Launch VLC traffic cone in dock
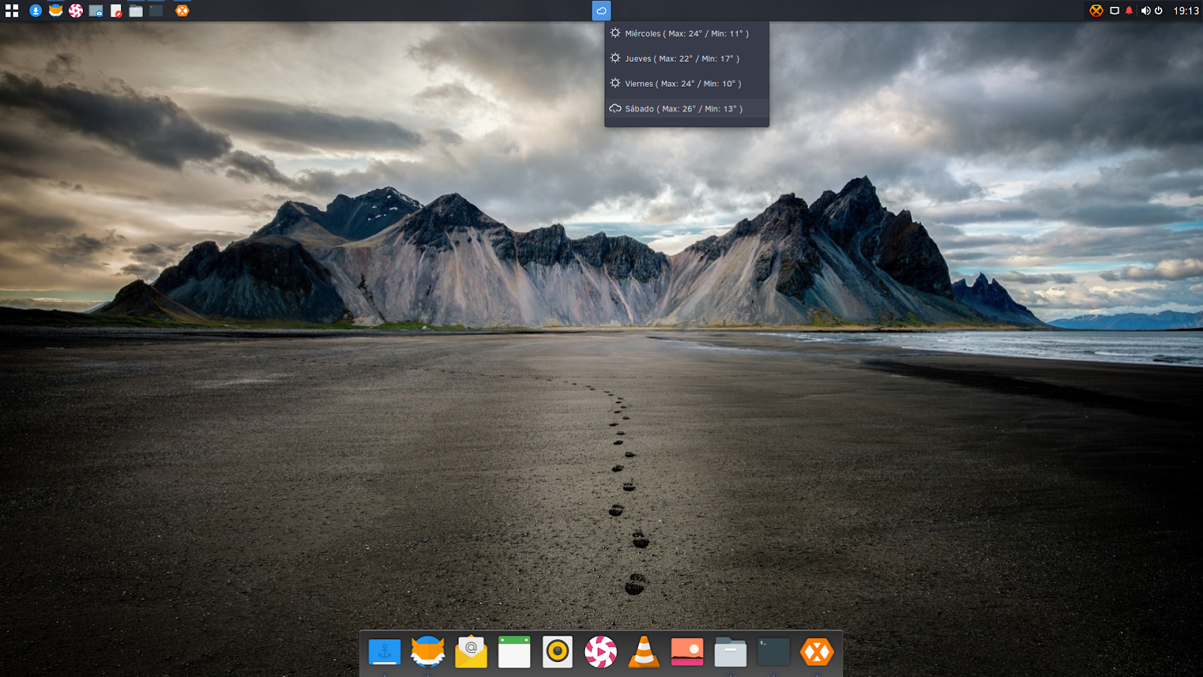Image resolution: width=1203 pixels, height=677 pixels. click(644, 651)
